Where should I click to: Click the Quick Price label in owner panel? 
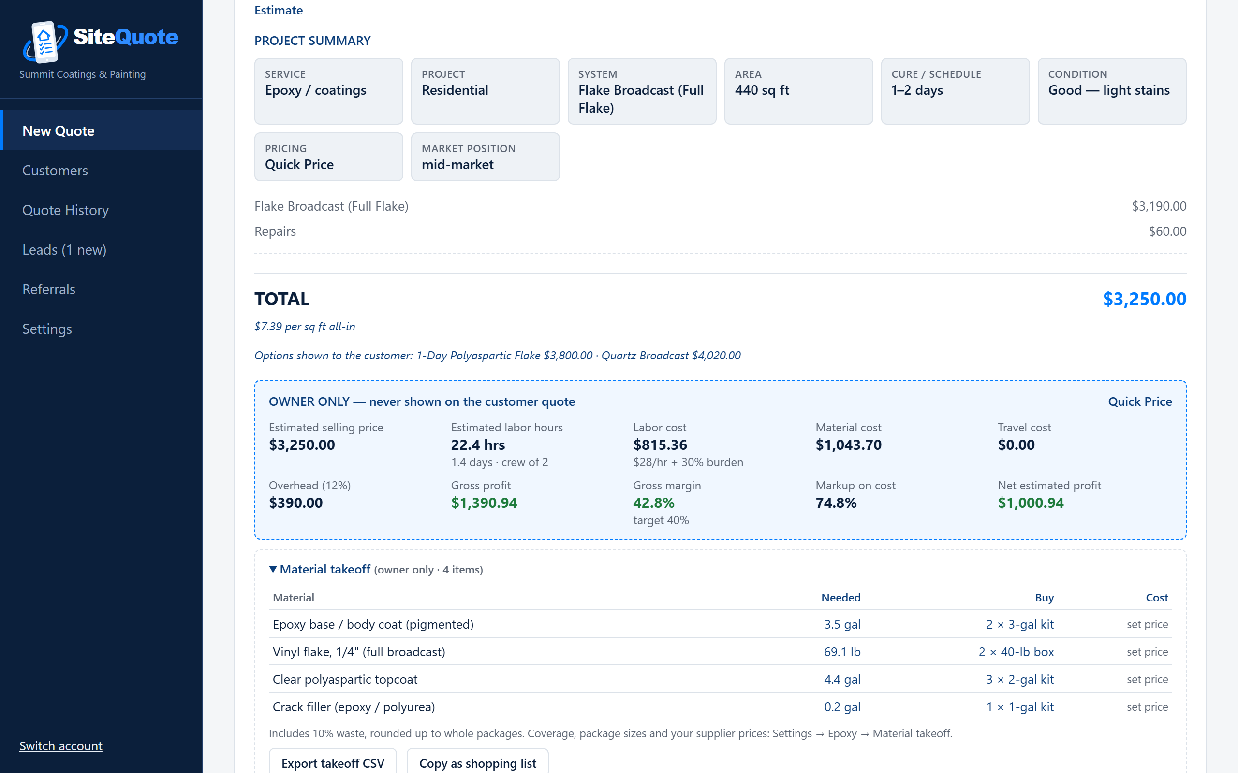(1140, 401)
